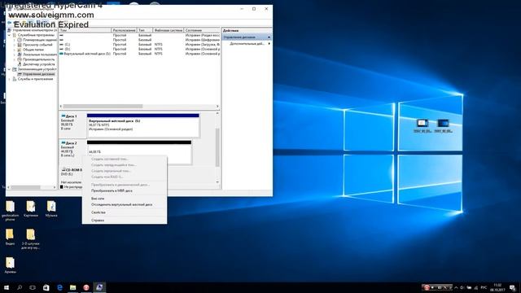The image size is (521, 293).
Task: Click Общие папки folder icon
Action: point(20,50)
